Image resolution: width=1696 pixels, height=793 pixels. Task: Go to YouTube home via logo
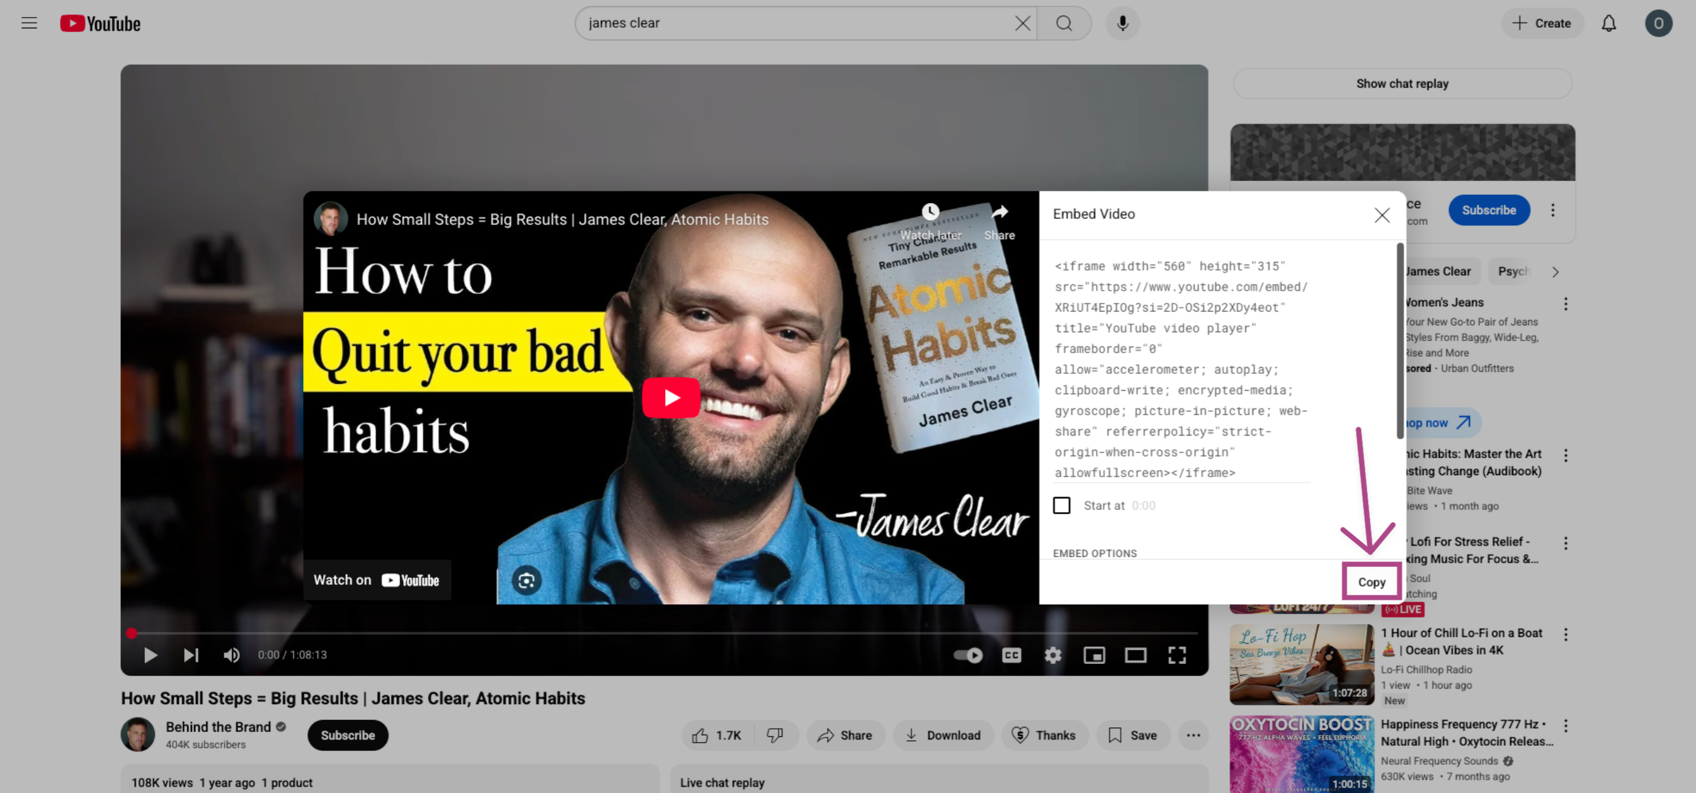pyautogui.click(x=100, y=24)
